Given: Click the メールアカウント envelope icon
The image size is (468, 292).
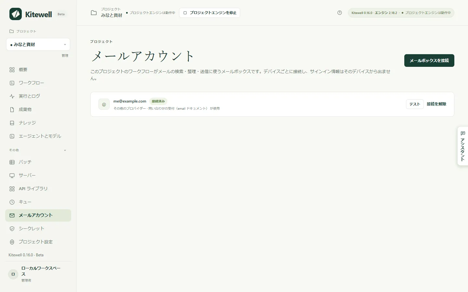Looking at the screenshot, I should click(x=12, y=215).
